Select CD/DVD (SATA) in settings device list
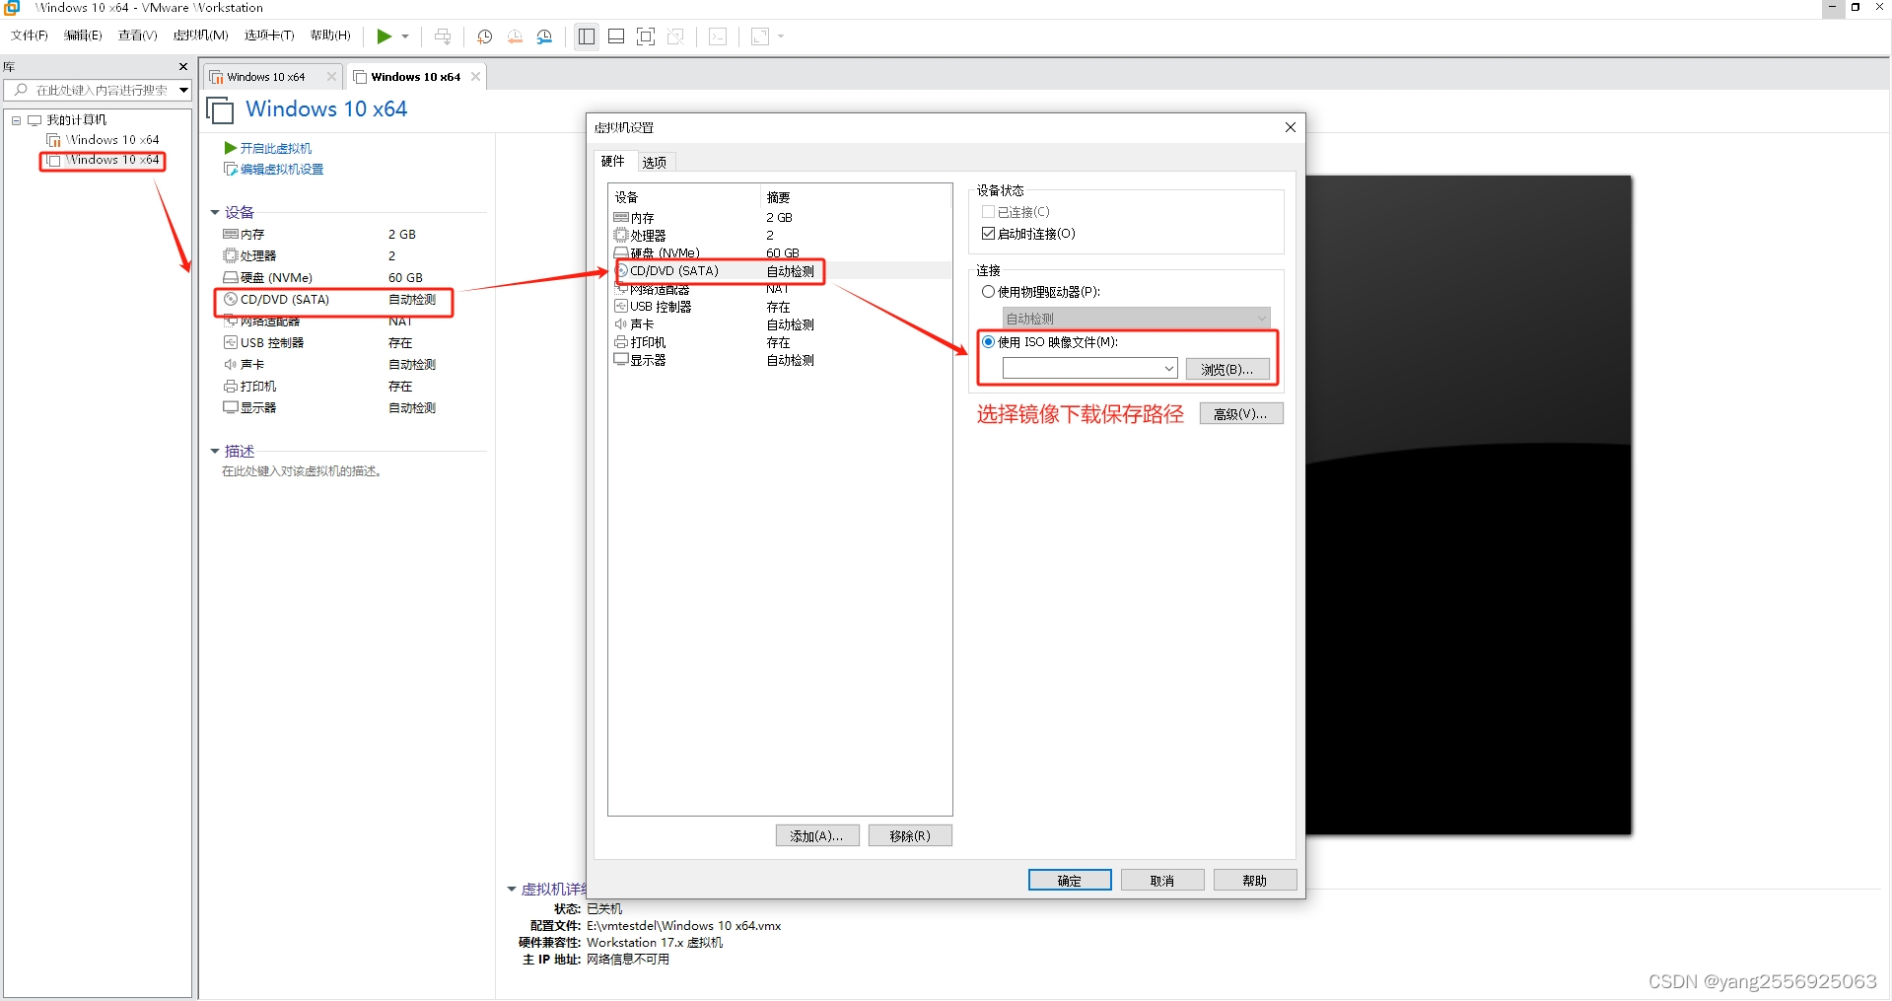The image size is (1892, 1001). 781,271
